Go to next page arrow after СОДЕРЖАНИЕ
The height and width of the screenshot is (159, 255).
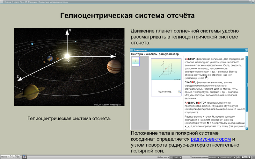pos(234,157)
